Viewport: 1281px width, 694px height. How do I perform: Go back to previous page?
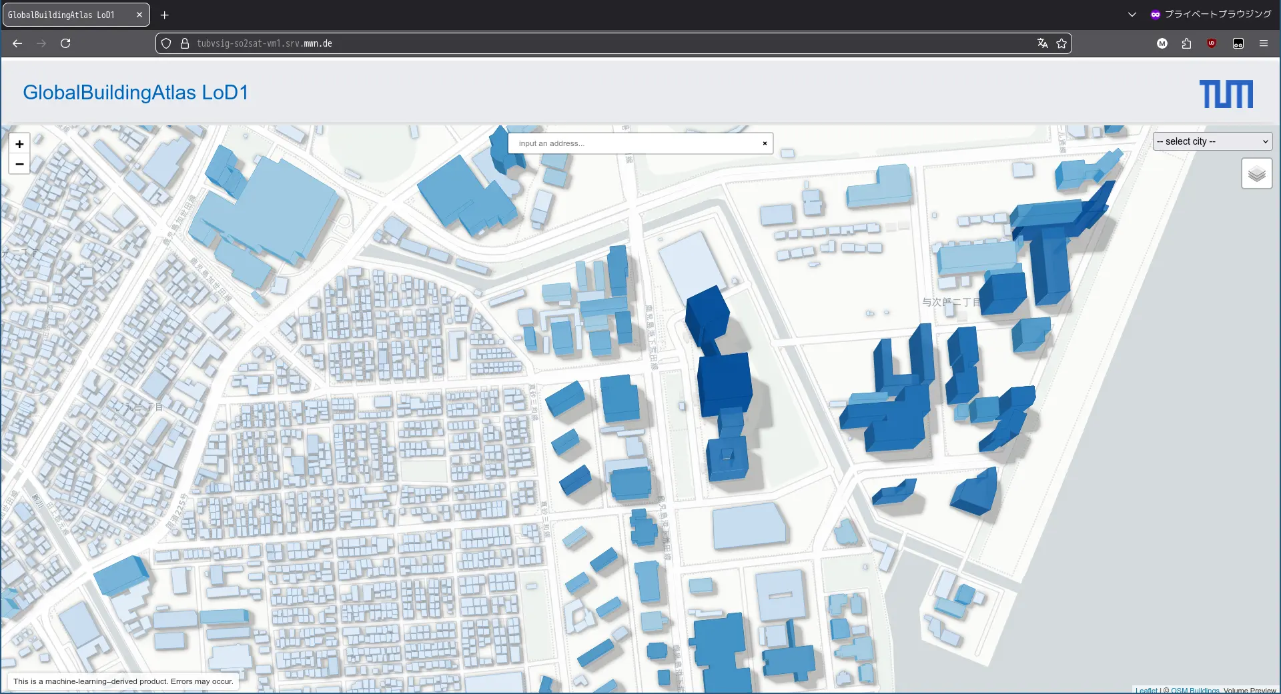pyautogui.click(x=17, y=43)
